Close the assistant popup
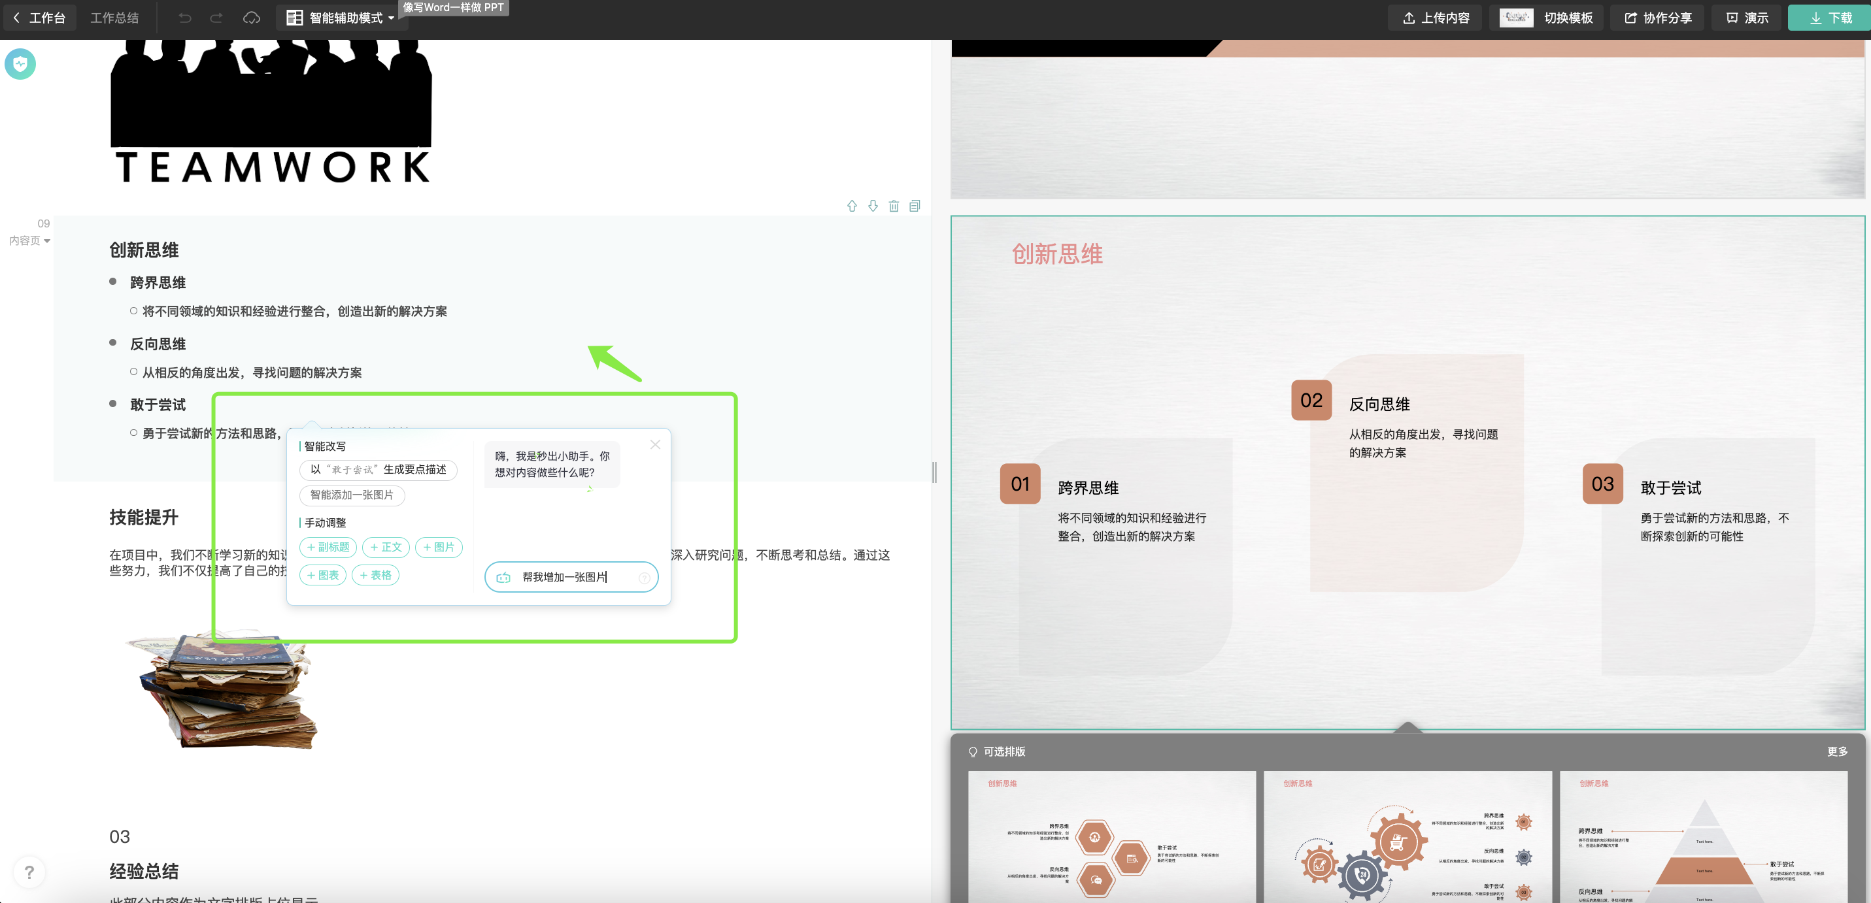This screenshot has width=1871, height=903. [x=655, y=444]
